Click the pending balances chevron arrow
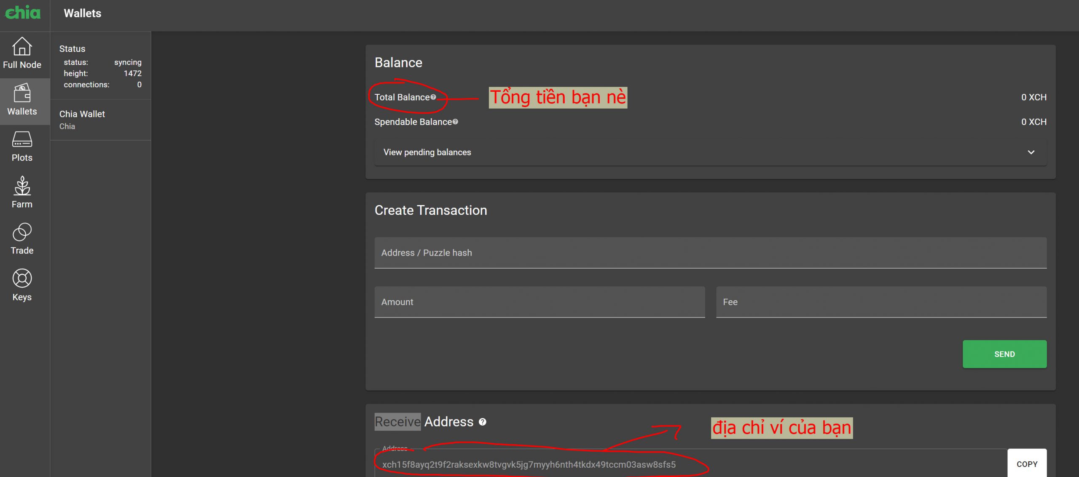Image resolution: width=1079 pixels, height=477 pixels. (1031, 152)
